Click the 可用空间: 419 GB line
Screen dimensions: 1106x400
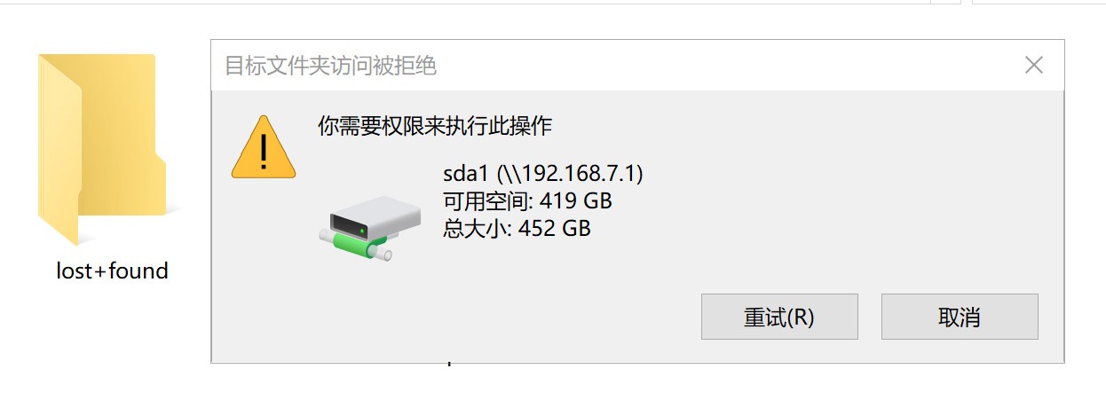click(528, 200)
